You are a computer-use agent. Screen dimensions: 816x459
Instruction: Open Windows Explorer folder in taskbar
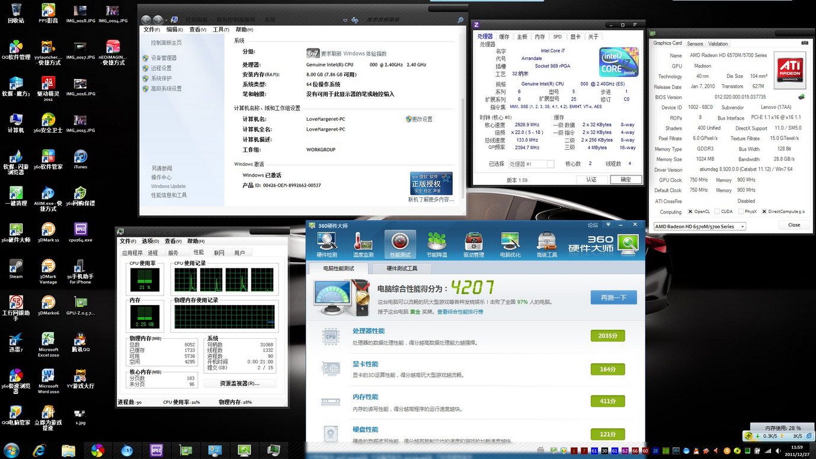pyautogui.click(x=69, y=450)
